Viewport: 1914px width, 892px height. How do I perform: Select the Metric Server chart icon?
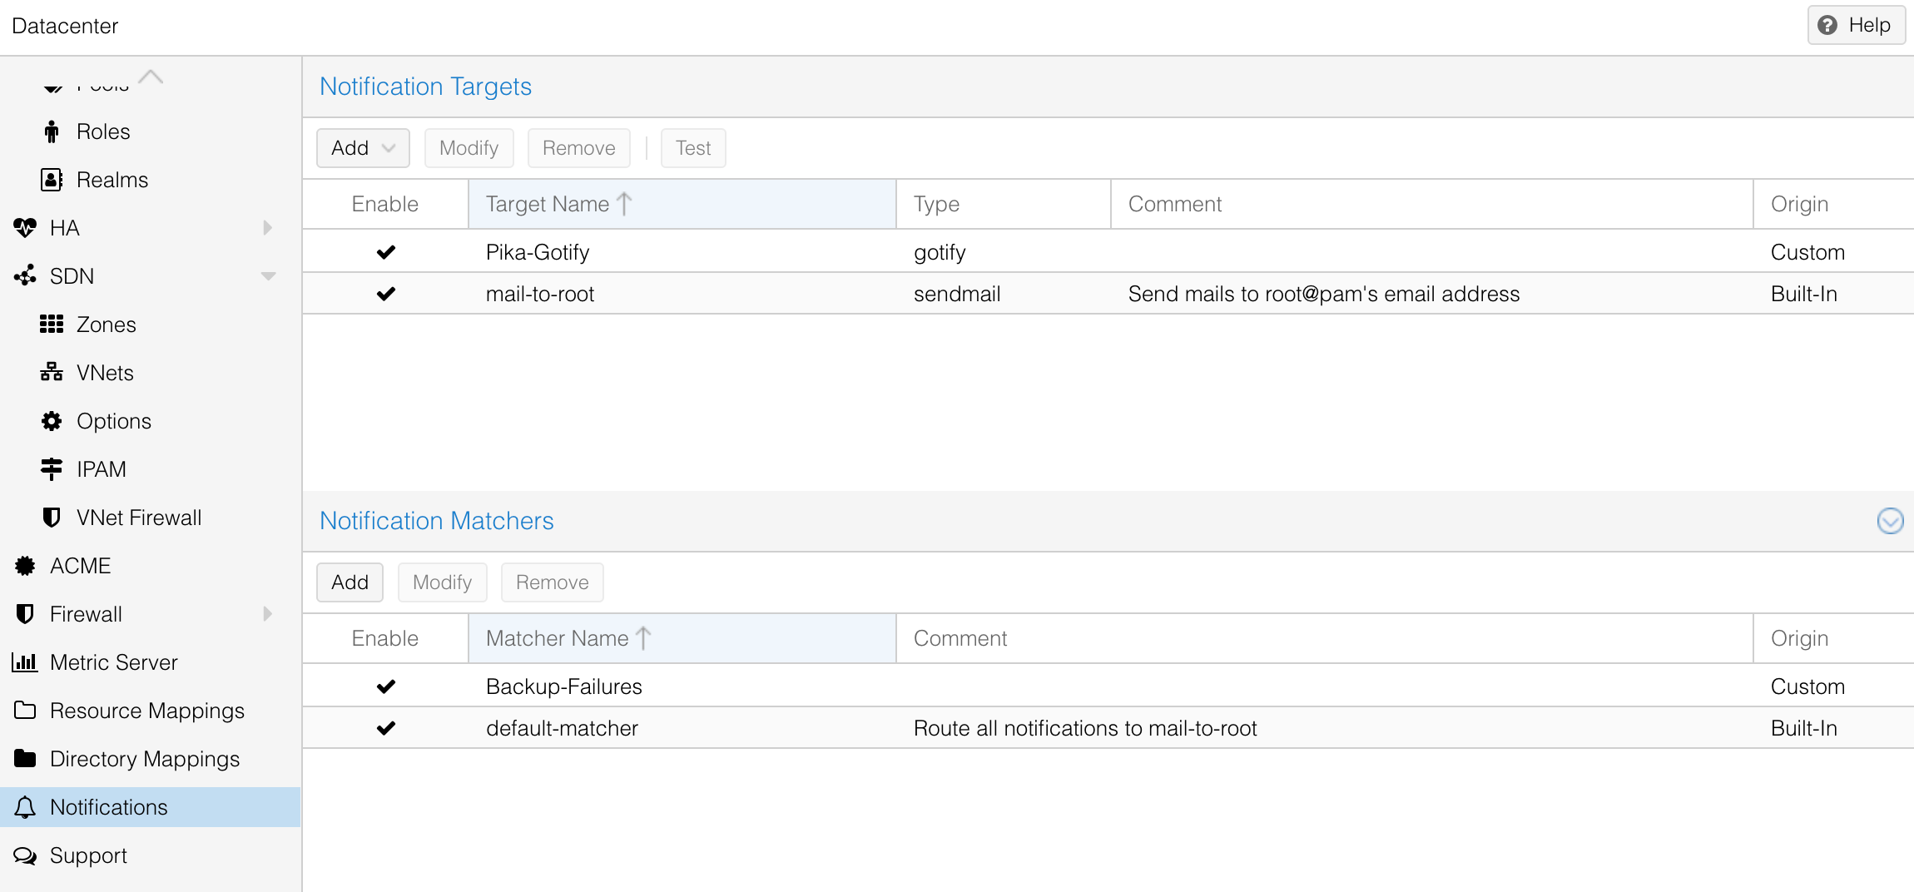25,662
